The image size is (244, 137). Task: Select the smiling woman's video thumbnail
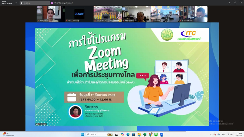(49, 14)
